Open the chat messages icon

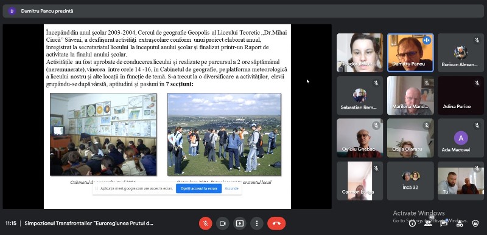pyautogui.click(x=444, y=223)
